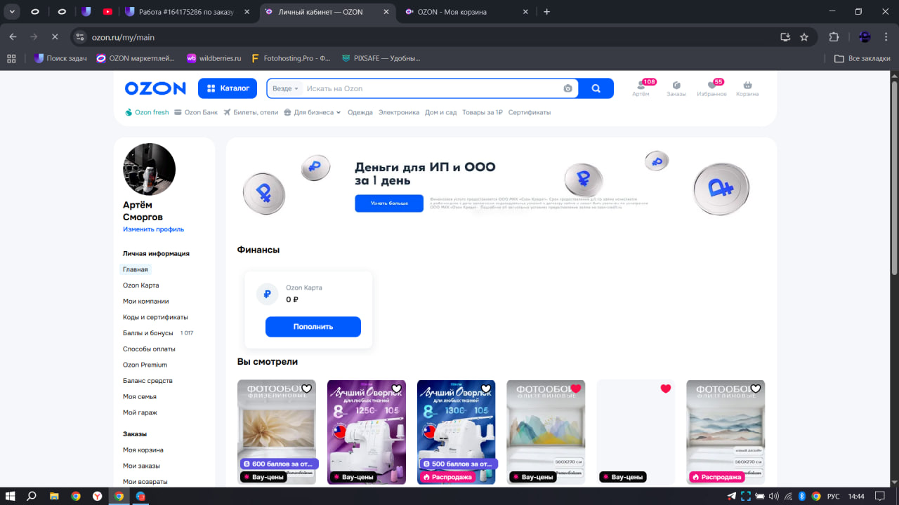899x505 pixels.
Task: Open the purple overlock product thumbnail
Action: coord(367,432)
